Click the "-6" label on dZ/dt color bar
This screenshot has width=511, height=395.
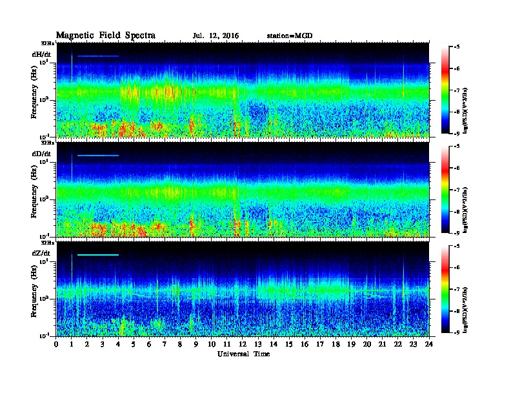(x=457, y=268)
